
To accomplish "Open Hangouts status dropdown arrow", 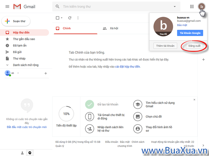I will pyautogui.click(x=18, y=73).
